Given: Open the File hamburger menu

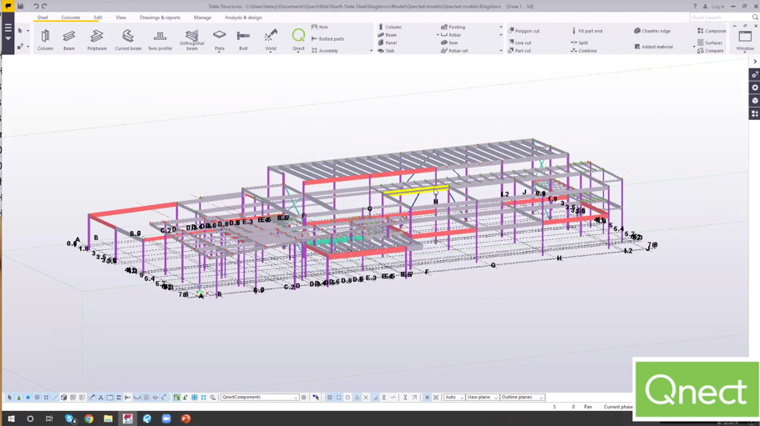Looking at the screenshot, I should pos(8,33).
